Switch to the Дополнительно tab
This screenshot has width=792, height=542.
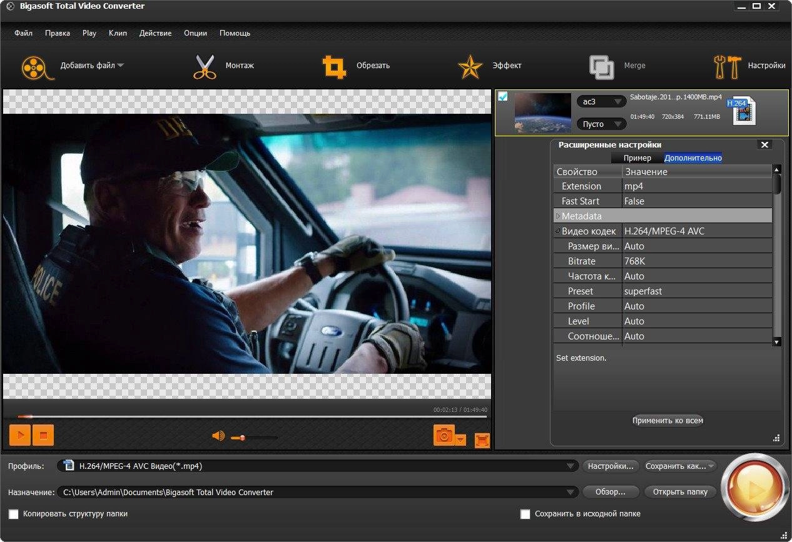click(x=693, y=158)
